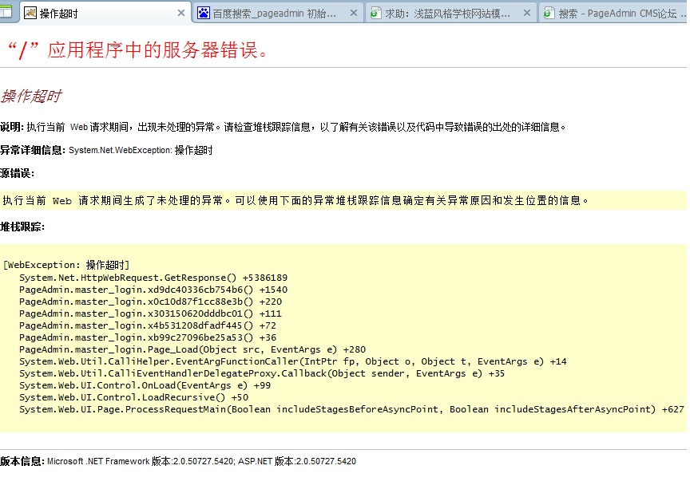This screenshot has height=489, width=690.
Task: Close the 操作超时 tab
Action: tap(181, 13)
